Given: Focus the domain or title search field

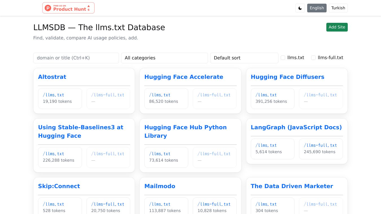Looking at the screenshot, I should click(76, 58).
